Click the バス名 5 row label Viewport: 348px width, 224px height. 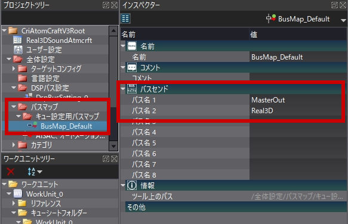pyautogui.click(x=144, y=143)
